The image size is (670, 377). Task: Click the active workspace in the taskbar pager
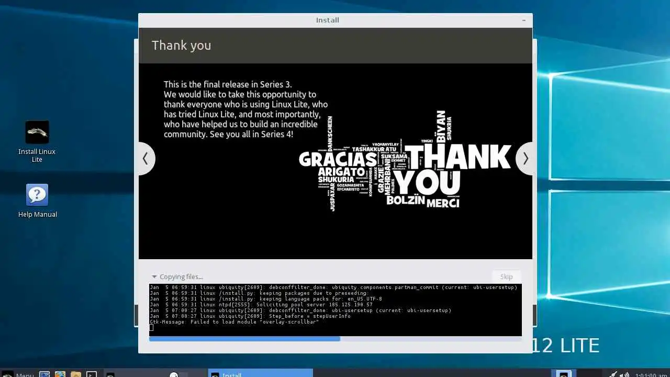click(564, 373)
